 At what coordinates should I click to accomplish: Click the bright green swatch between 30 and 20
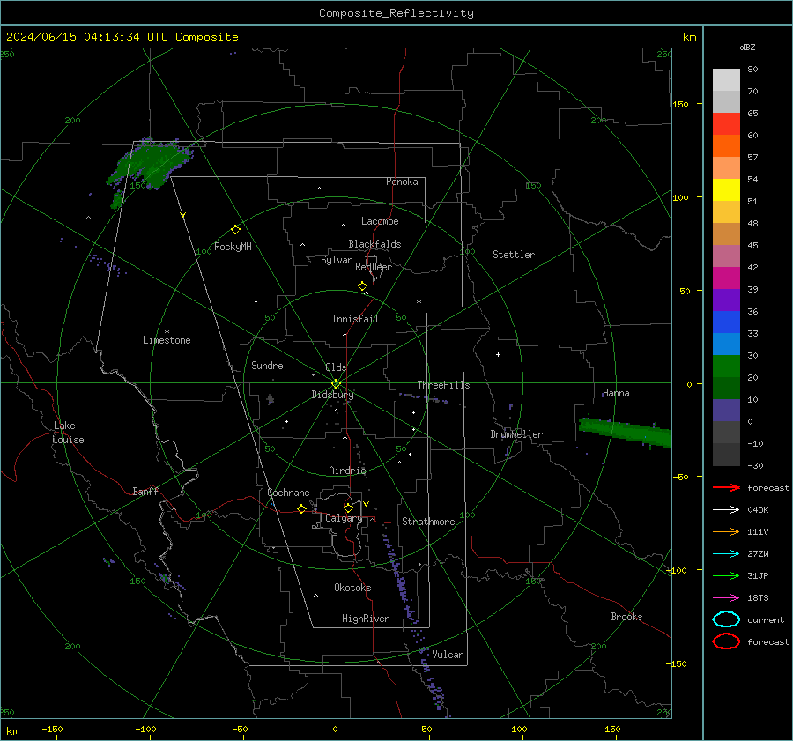726,367
